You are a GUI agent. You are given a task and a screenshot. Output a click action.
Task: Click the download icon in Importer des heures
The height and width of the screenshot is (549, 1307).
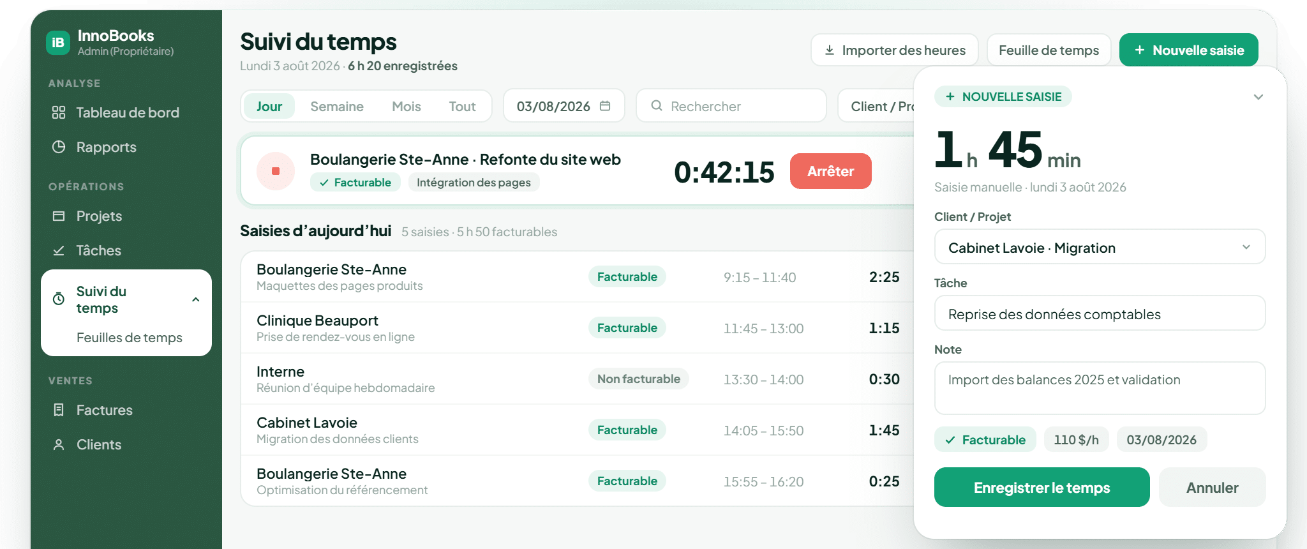pos(830,50)
